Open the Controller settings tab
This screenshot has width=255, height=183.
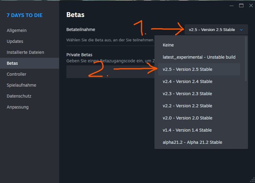(16, 74)
